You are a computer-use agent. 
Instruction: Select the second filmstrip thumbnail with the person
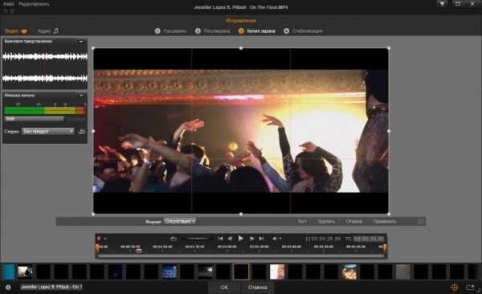click(25, 272)
